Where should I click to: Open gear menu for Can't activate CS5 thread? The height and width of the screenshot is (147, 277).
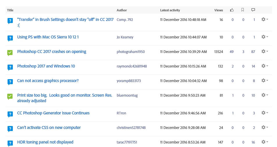coord(265,127)
